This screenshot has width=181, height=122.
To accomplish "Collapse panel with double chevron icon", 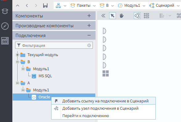I will pyautogui.click(x=103, y=16).
